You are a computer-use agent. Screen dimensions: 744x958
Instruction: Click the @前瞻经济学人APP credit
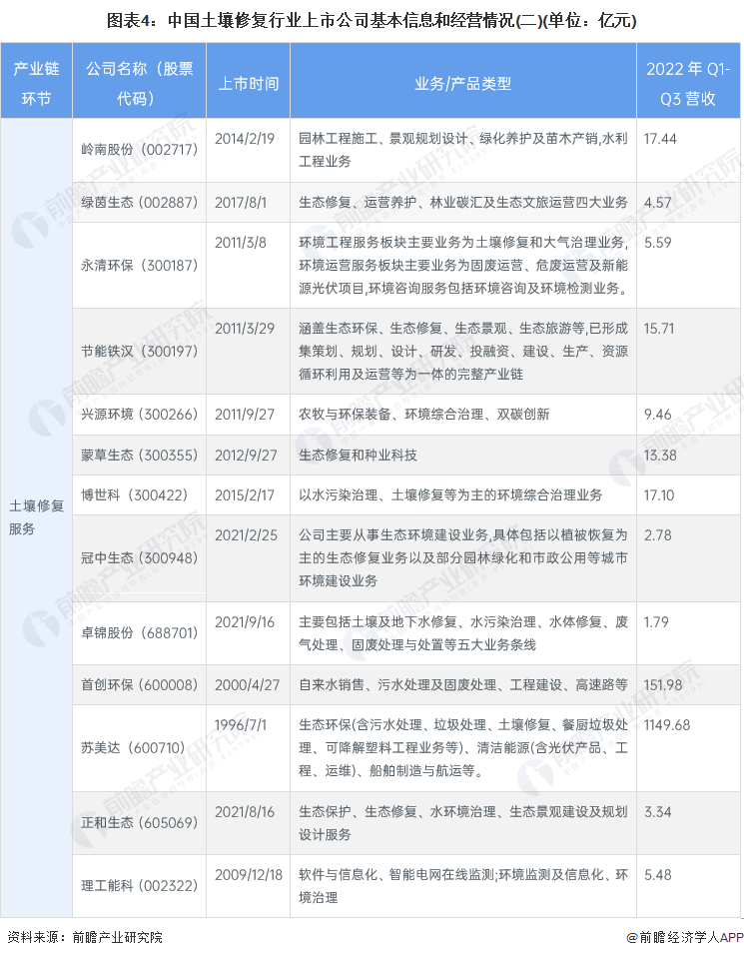(685, 937)
